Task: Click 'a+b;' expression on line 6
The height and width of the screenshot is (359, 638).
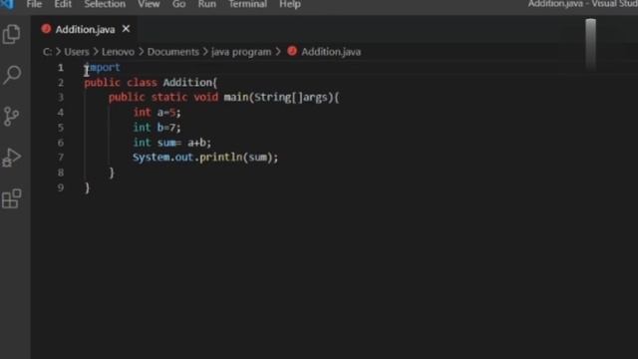Action: (x=199, y=143)
